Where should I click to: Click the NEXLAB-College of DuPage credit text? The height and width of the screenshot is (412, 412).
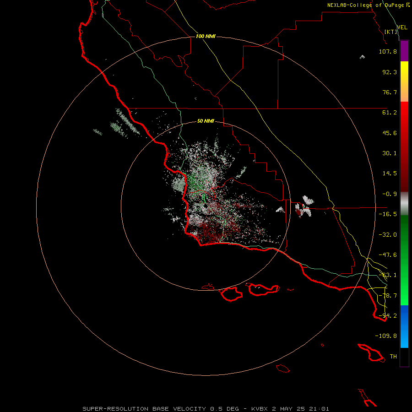click(365, 5)
